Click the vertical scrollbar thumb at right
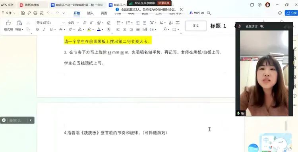298x152 pixels. (285, 126)
